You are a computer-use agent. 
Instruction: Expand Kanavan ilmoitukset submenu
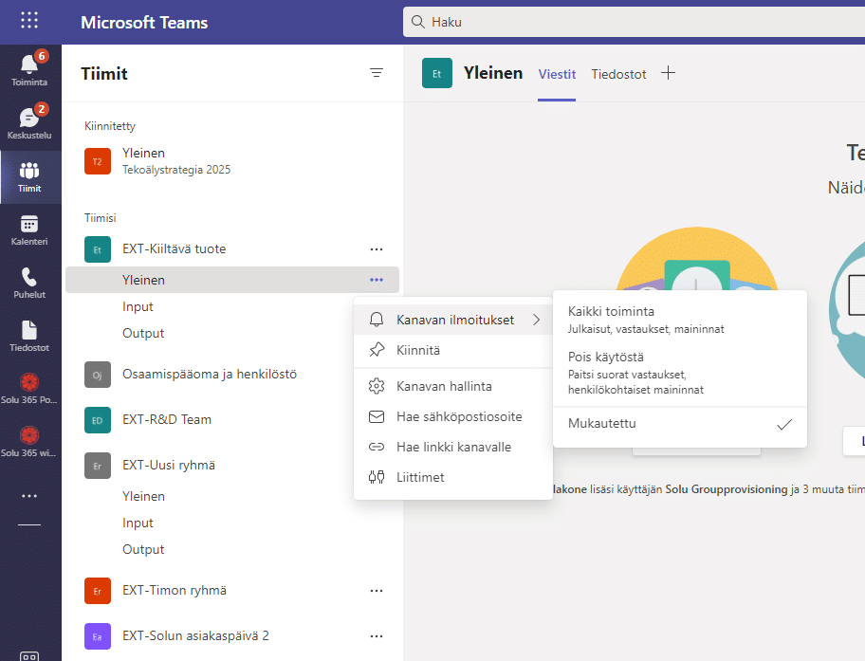[453, 320]
